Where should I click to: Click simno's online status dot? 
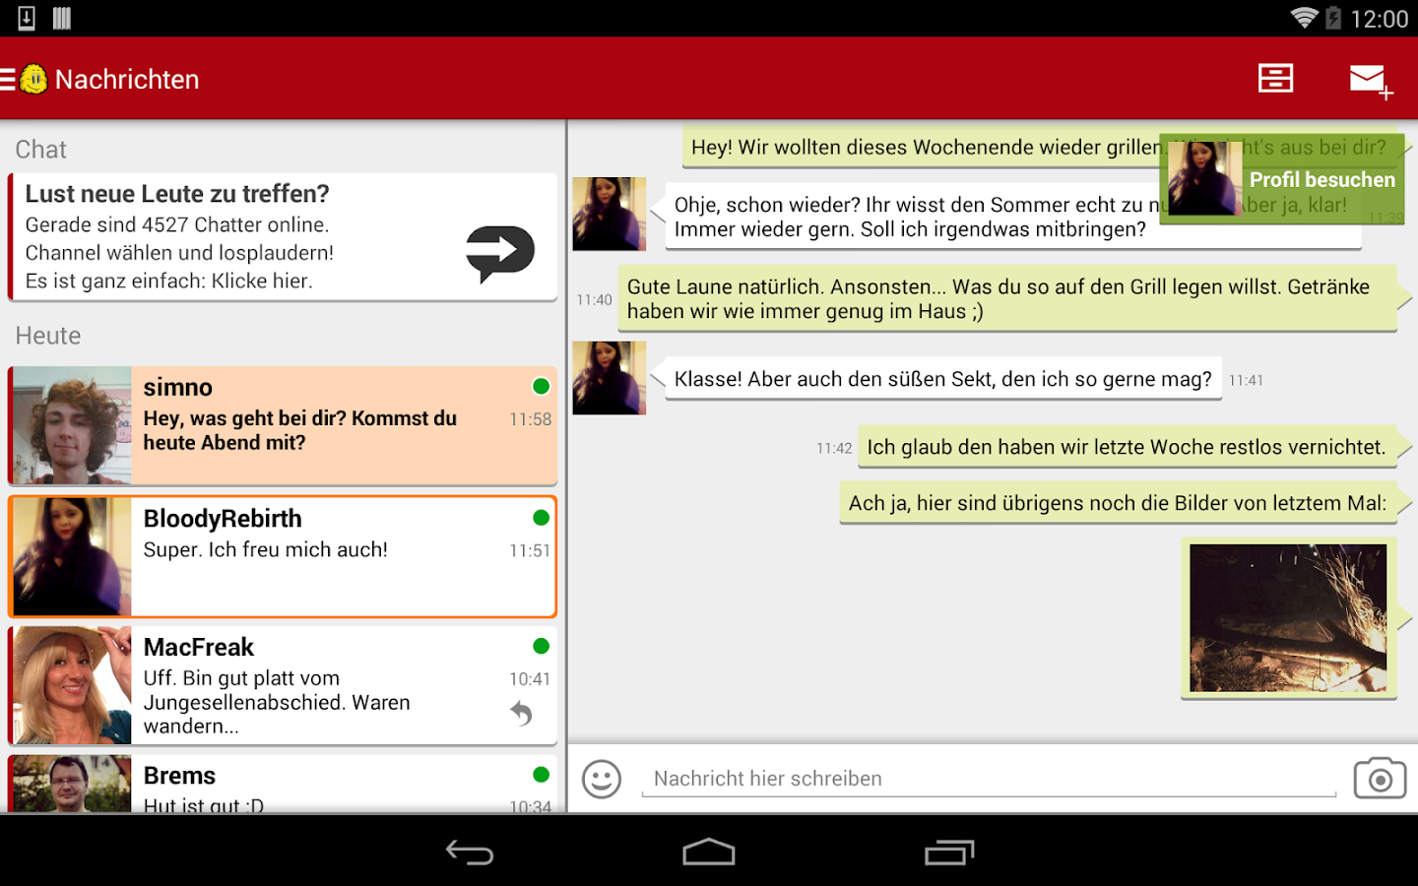[x=541, y=386]
